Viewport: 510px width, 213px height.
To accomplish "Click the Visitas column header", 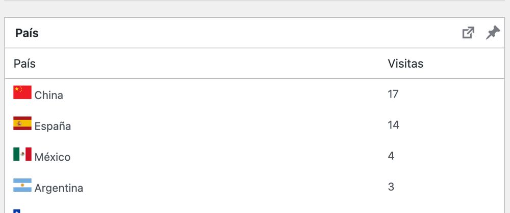I will click(405, 64).
